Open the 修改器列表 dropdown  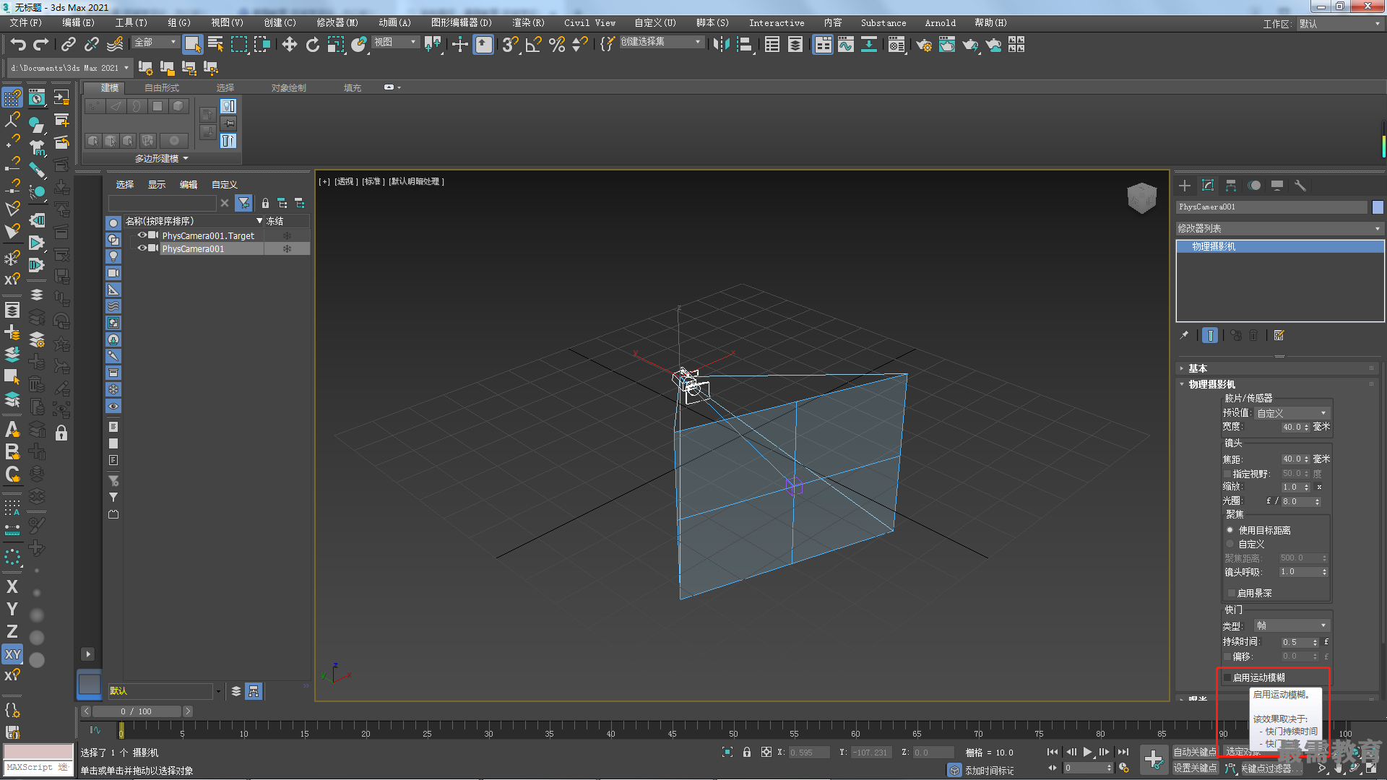pos(1279,229)
